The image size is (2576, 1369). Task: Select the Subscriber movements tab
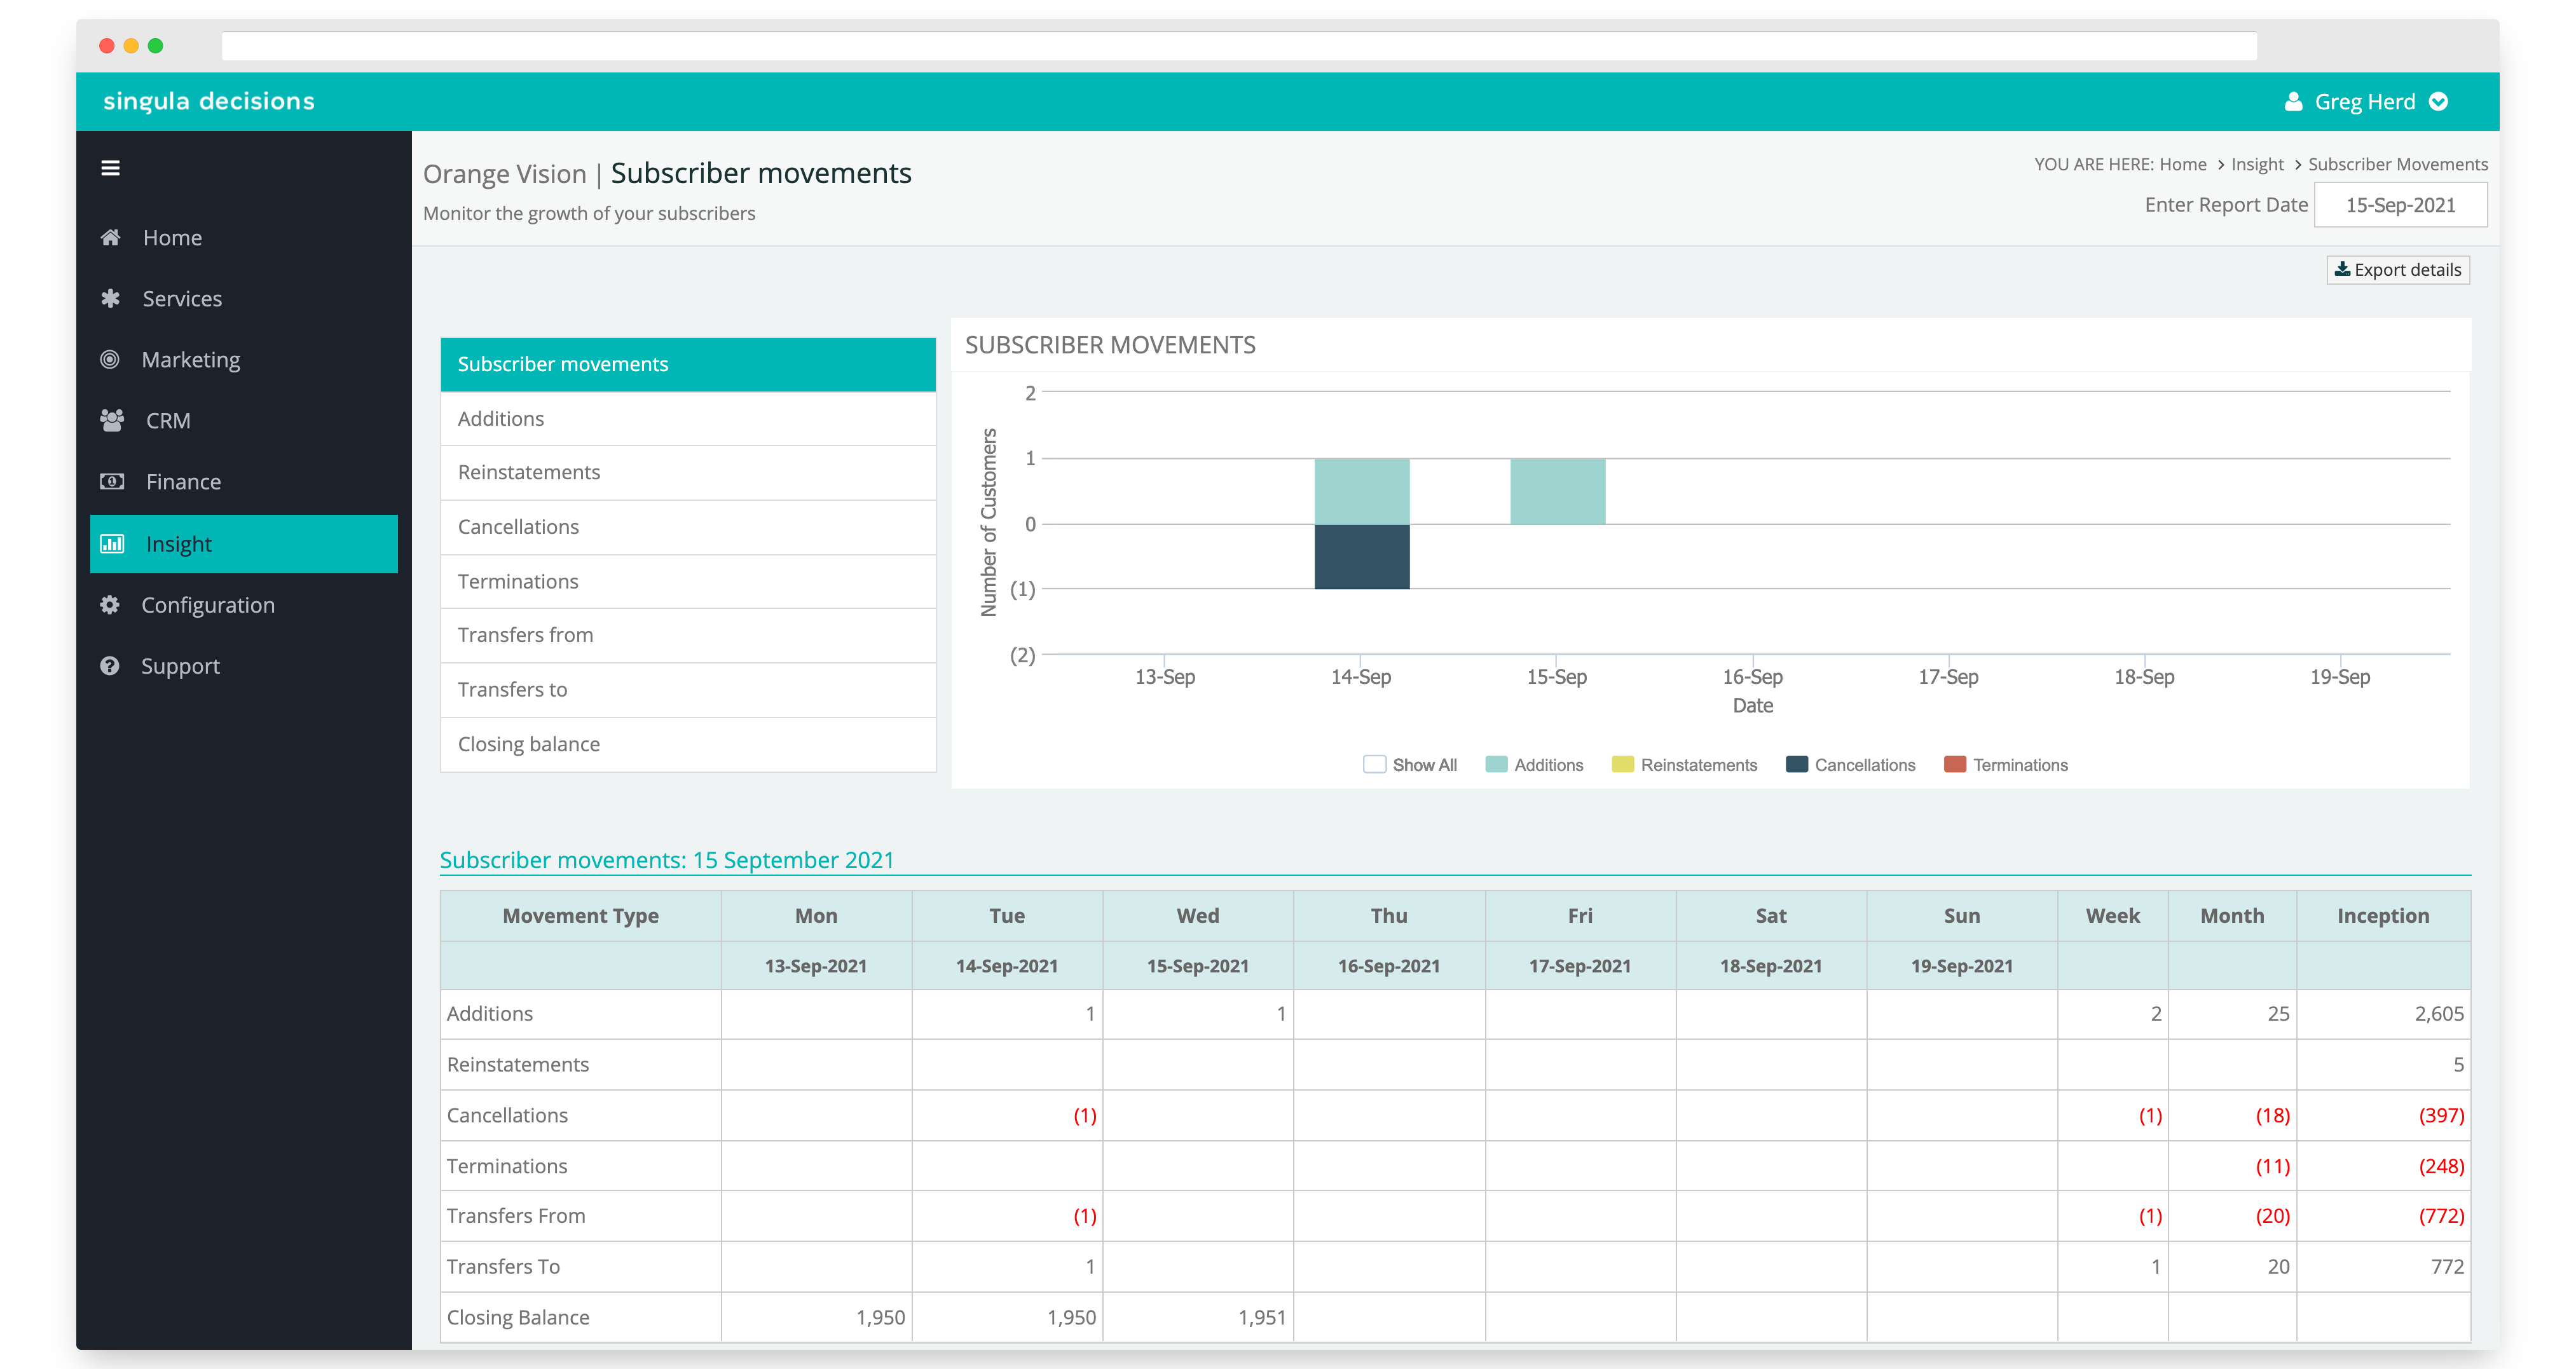point(688,364)
